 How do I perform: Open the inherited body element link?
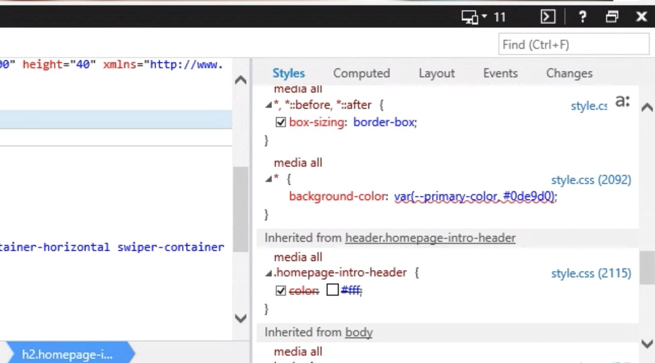(x=358, y=332)
